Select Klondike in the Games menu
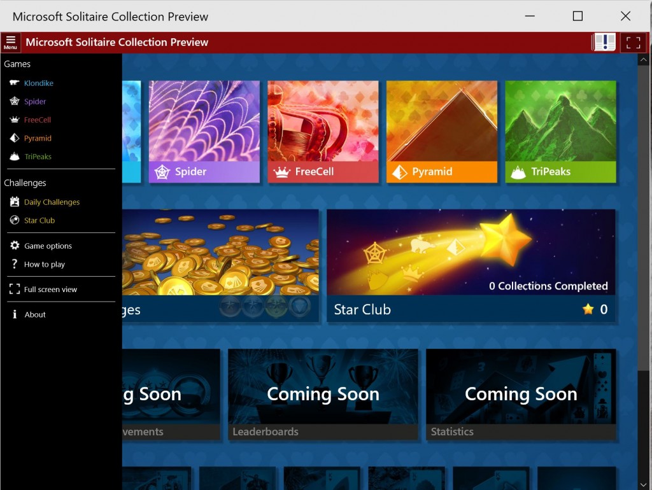Image resolution: width=652 pixels, height=490 pixels. point(39,83)
